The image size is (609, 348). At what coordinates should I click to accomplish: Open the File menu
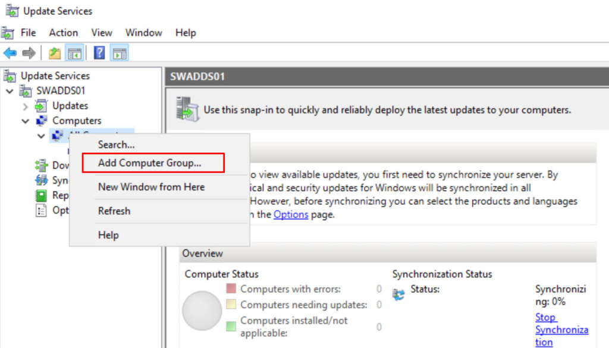coord(29,33)
